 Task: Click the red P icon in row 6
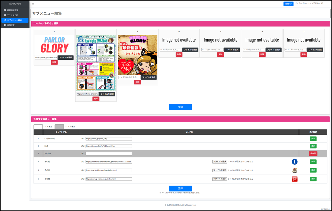(x=294, y=179)
